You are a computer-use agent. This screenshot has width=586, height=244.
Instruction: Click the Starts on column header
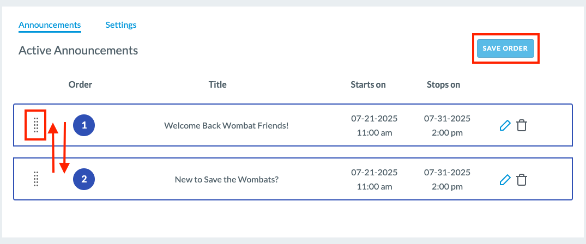pyautogui.click(x=368, y=85)
